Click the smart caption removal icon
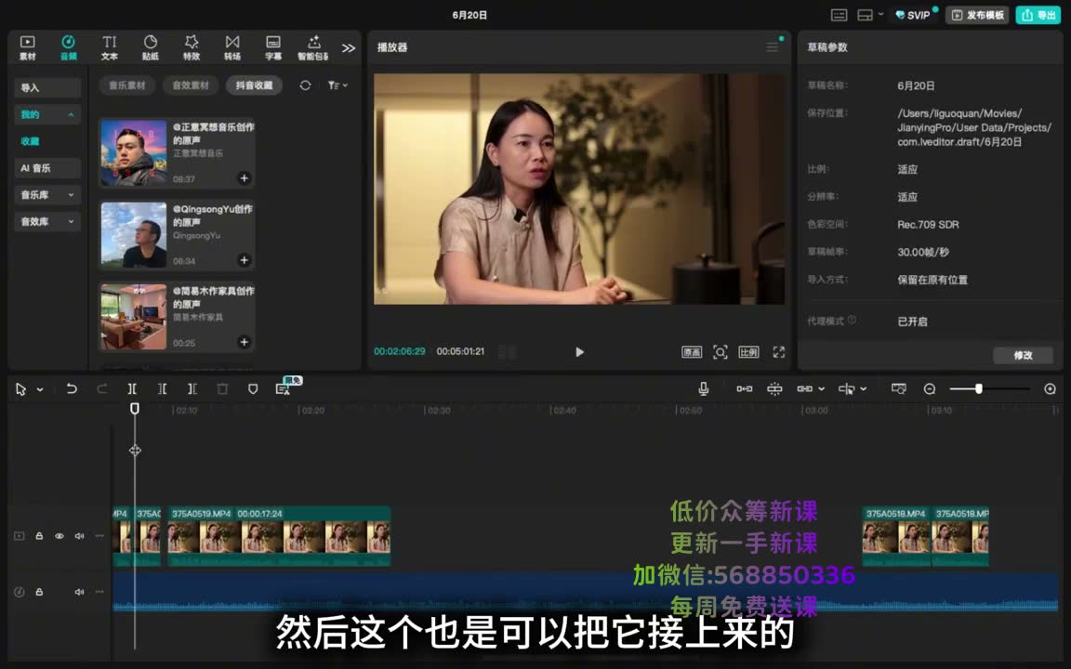1071x669 pixels. click(283, 388)
